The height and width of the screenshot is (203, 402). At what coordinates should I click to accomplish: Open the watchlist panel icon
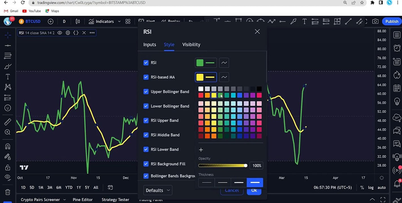click(x=397, y=35)
